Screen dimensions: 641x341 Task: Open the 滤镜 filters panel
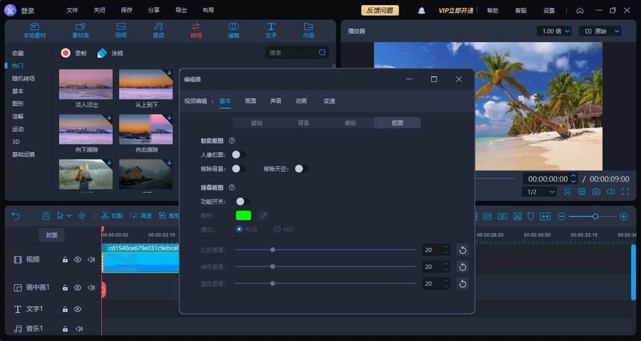(233, 31)
